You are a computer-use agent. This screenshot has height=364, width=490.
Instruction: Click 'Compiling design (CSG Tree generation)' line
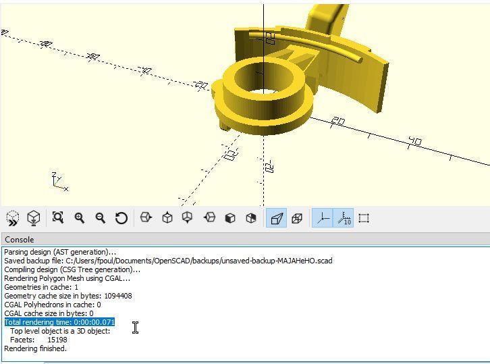pos(72,269)
